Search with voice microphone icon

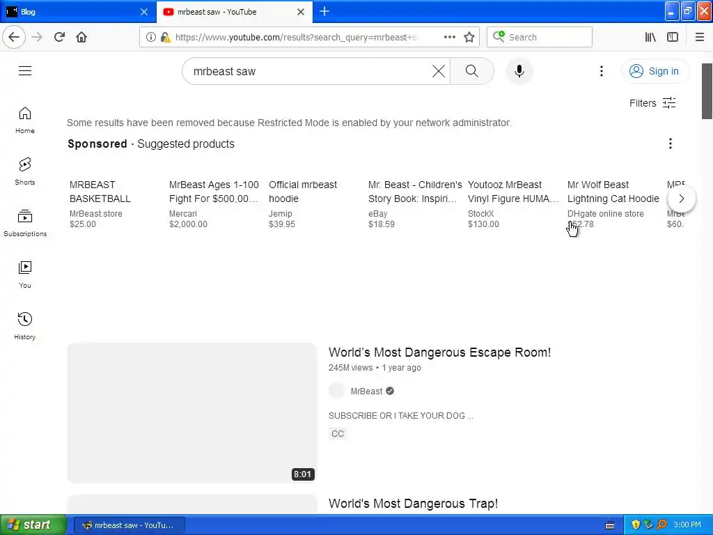[519, 71]
